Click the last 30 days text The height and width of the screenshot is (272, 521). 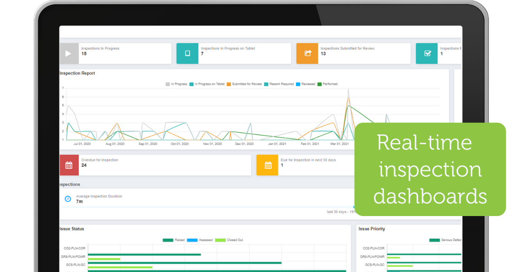pyautogui.click(x=336, y=212)
